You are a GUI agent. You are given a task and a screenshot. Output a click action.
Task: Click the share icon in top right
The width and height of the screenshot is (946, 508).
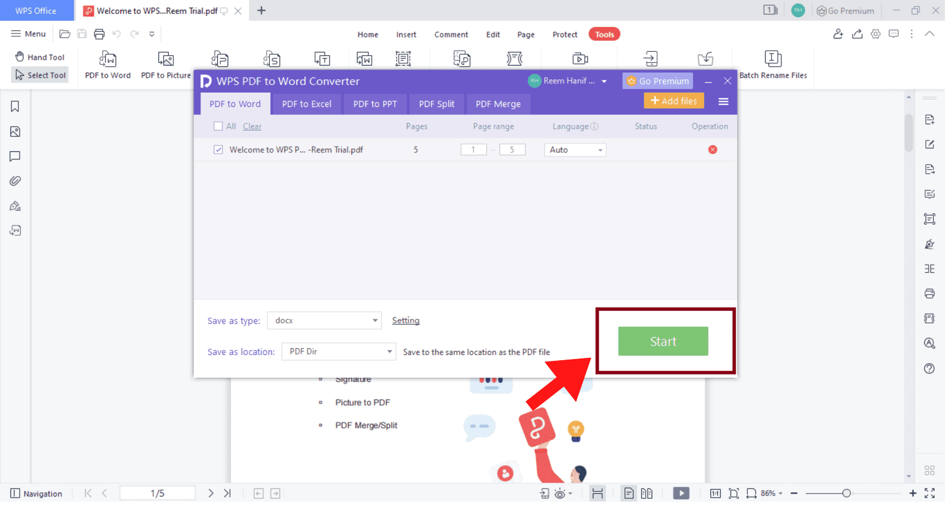click(858, 35)
